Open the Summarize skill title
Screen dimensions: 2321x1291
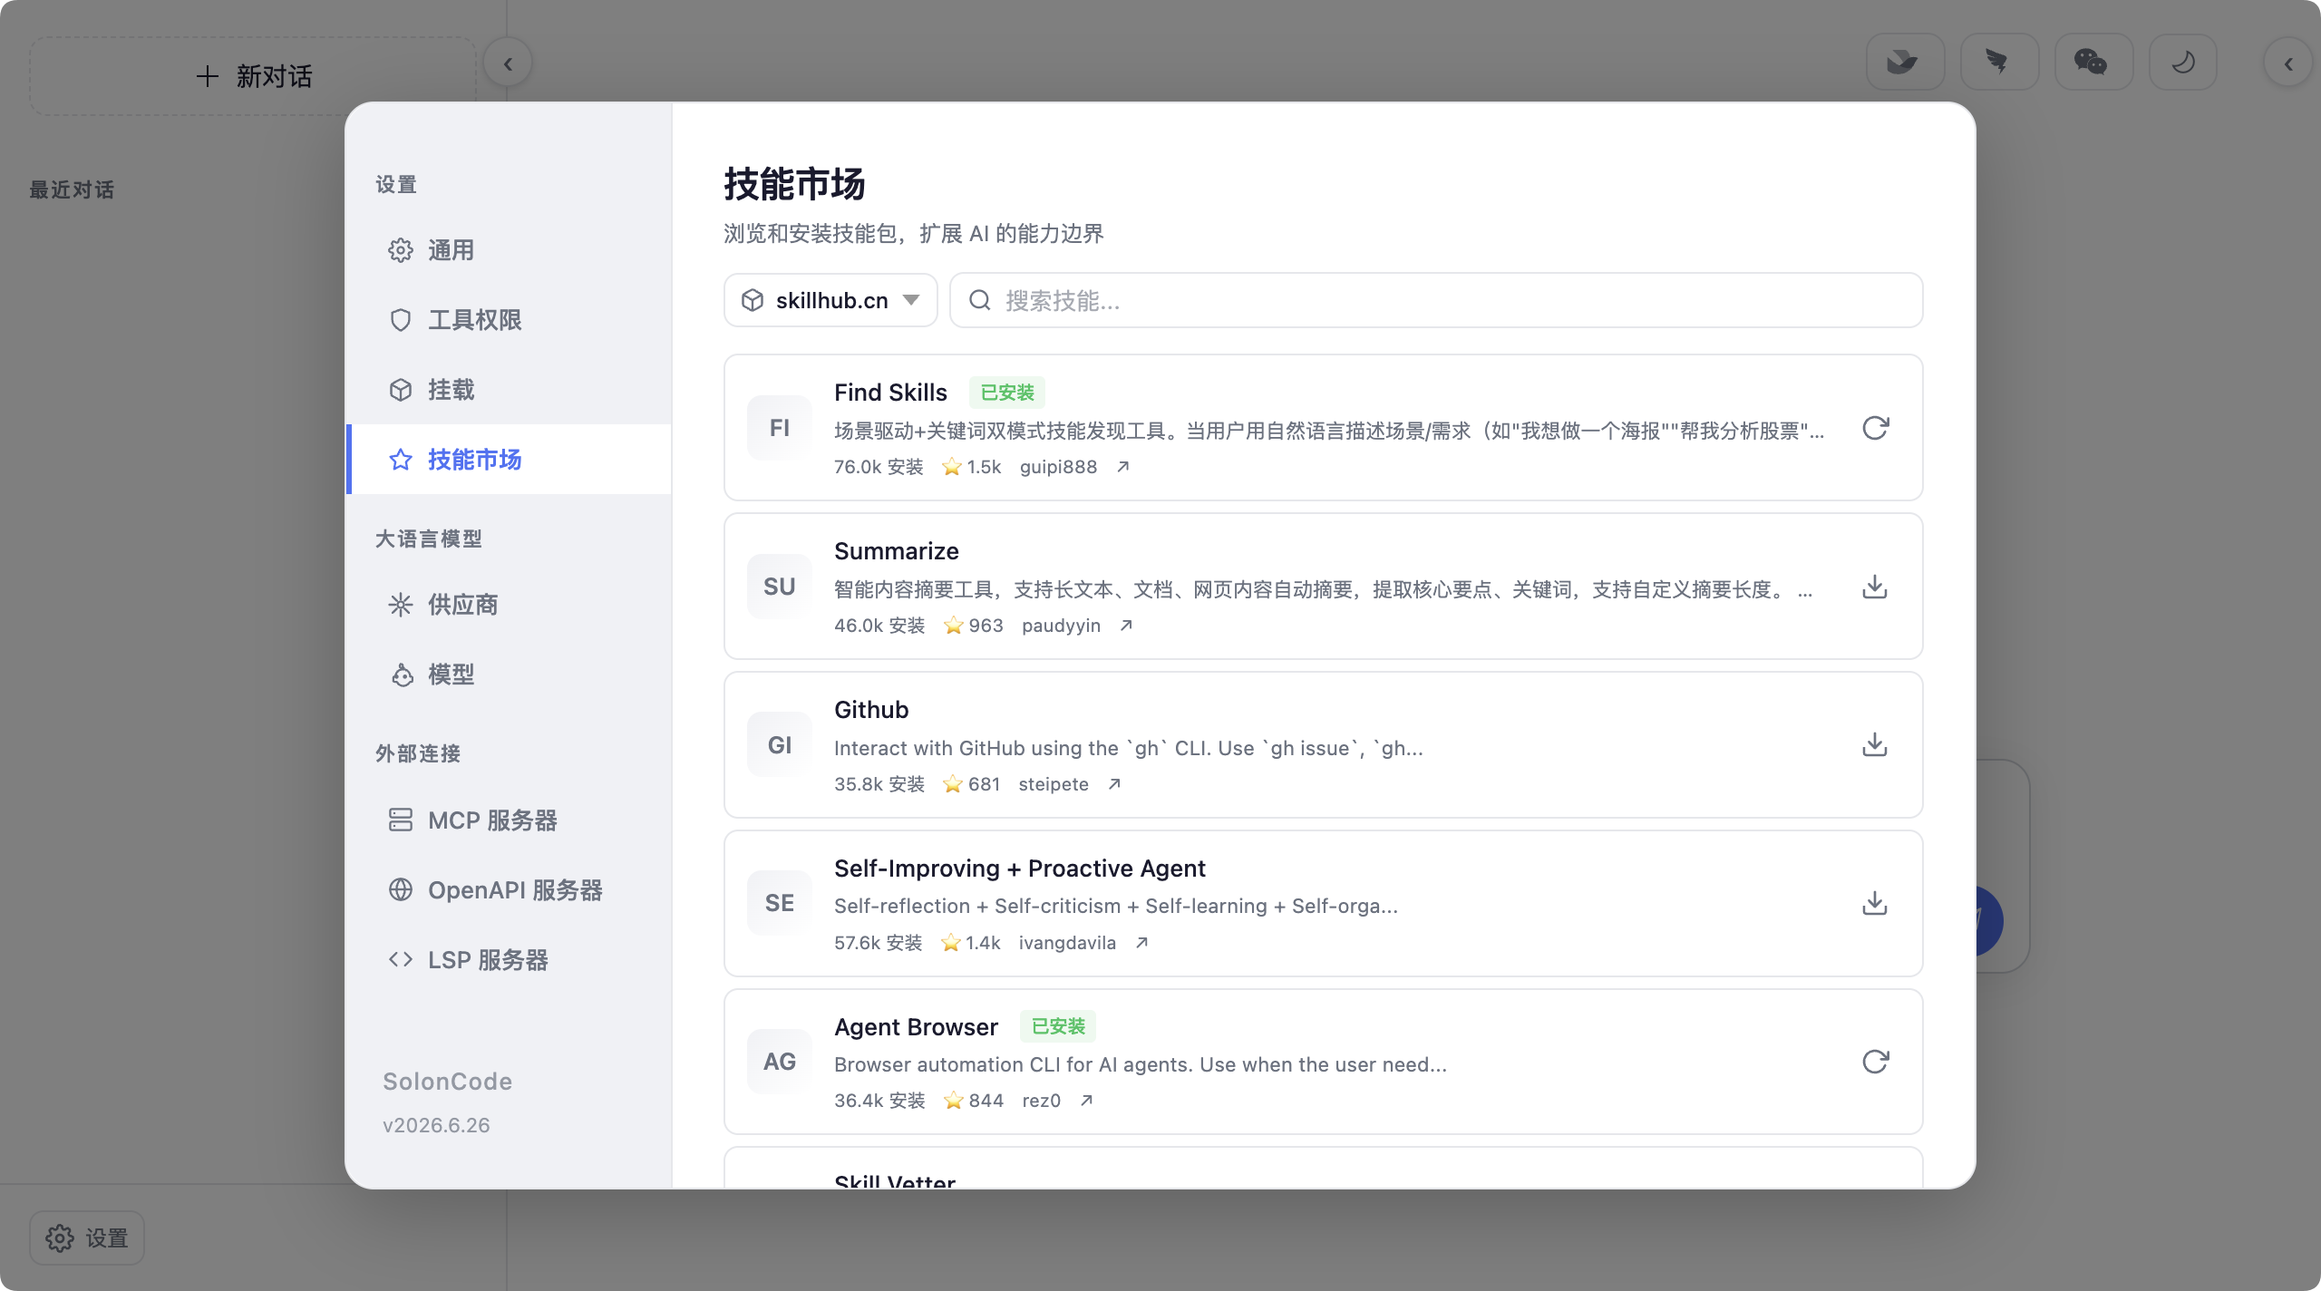coord(897,551)
